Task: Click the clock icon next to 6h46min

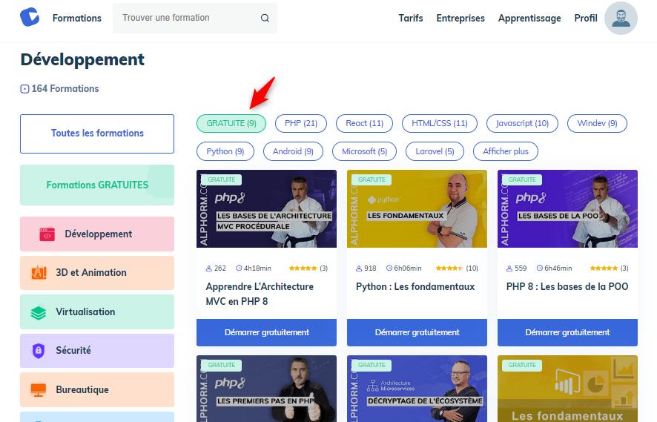Action: coord(540,268)
